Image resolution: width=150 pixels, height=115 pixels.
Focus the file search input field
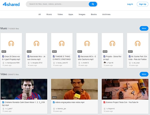click(x=57, y=4)
